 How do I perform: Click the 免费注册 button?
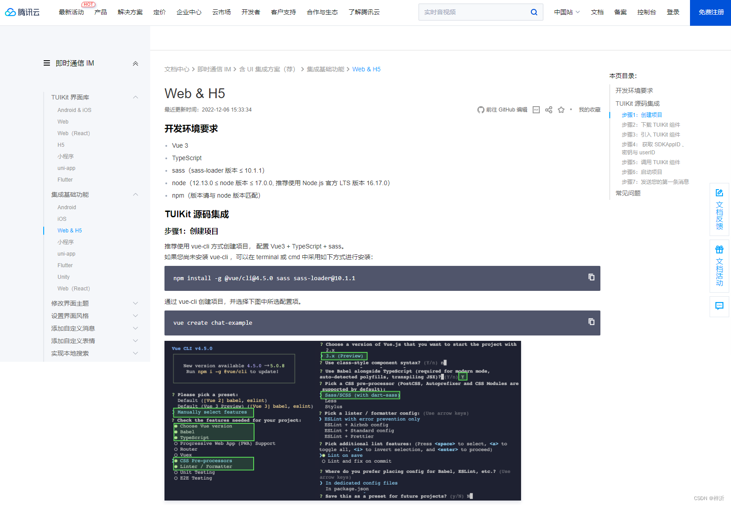click(711, 12)
